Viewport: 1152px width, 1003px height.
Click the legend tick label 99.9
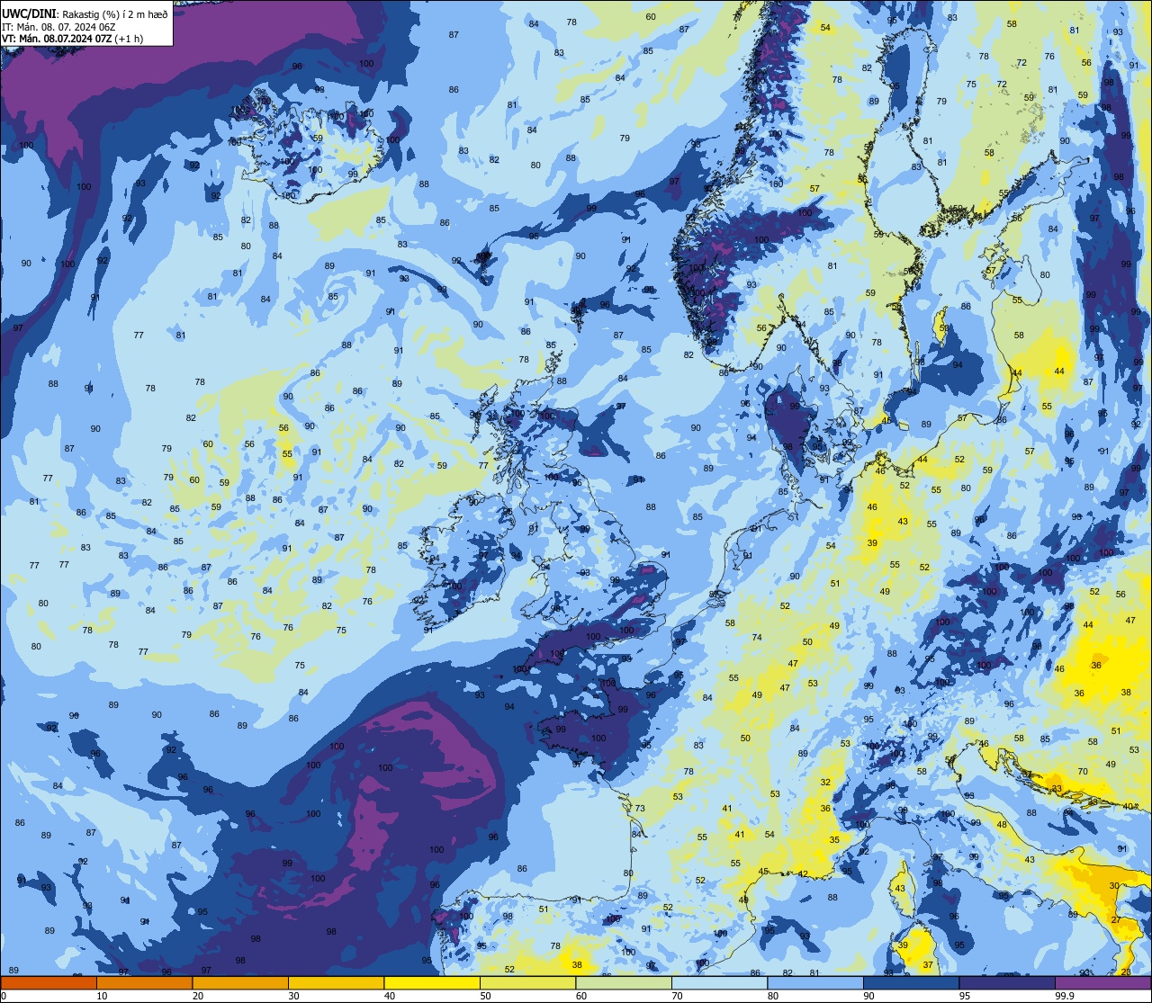[1065, 996]
